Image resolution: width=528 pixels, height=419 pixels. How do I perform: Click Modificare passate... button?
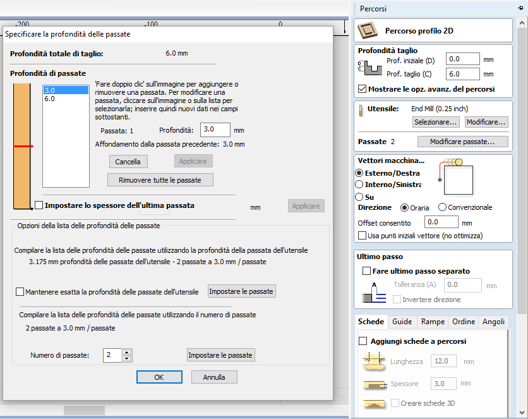click(463, 142)
